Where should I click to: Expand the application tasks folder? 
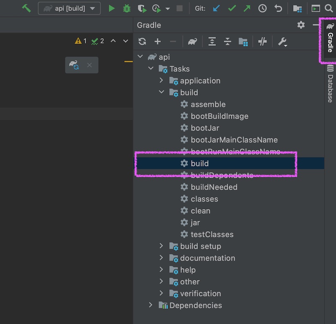[x=161, y=80]
